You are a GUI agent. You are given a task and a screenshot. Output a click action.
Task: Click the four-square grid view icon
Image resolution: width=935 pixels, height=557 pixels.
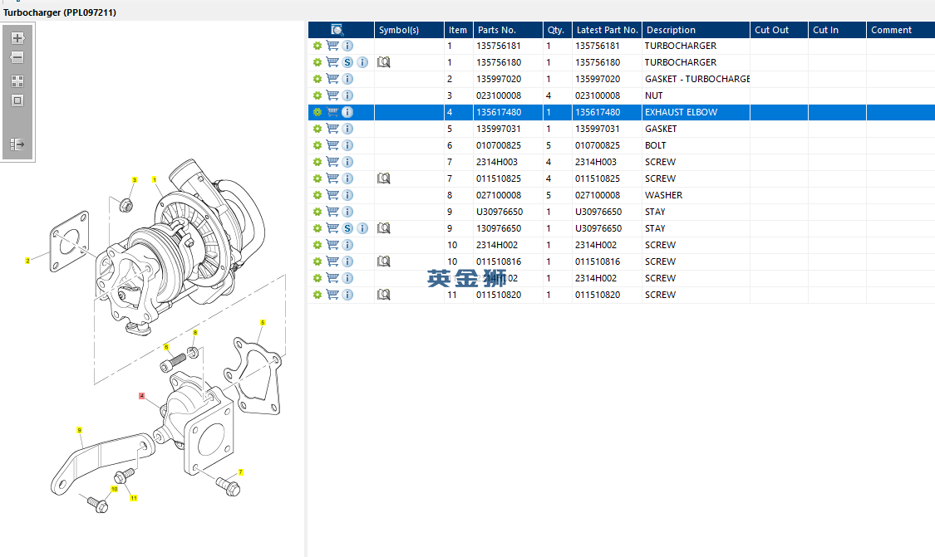17,81
